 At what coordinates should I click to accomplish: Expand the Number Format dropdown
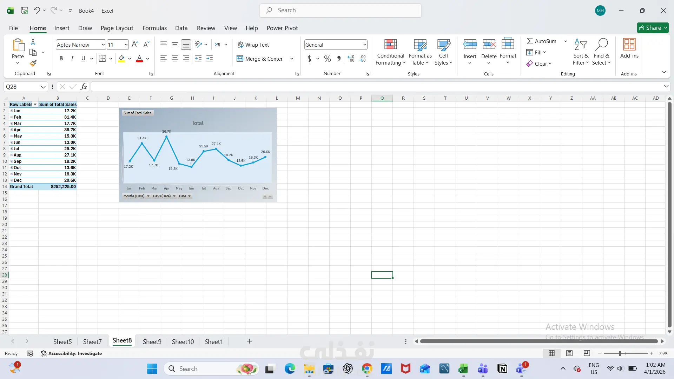364,45
